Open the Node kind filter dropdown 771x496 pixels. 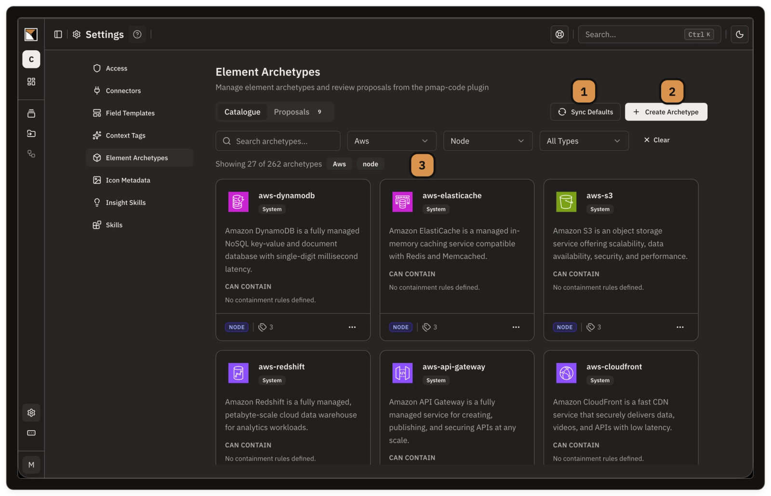coord(488,141)
